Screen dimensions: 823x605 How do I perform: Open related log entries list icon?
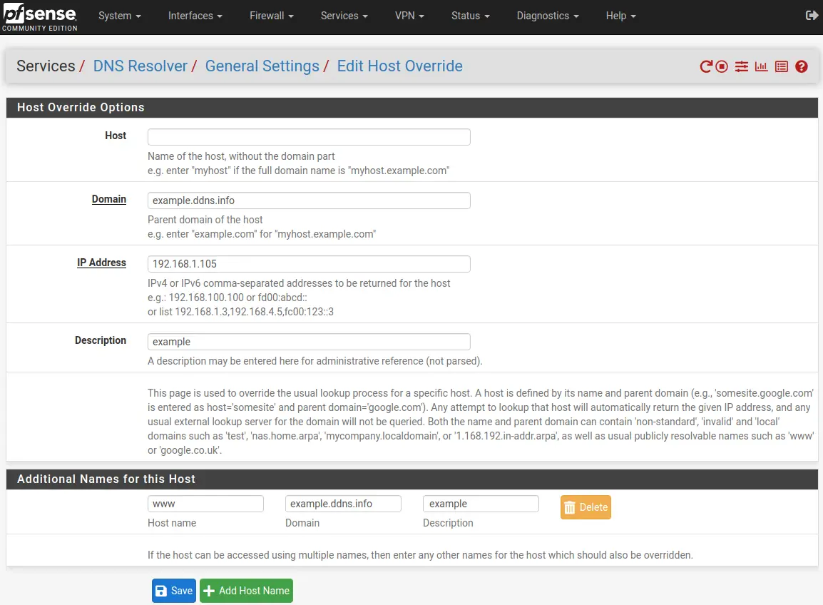pos(782,66)
